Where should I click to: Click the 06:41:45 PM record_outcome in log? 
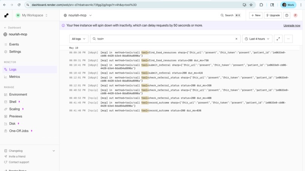tap(179, 104)
